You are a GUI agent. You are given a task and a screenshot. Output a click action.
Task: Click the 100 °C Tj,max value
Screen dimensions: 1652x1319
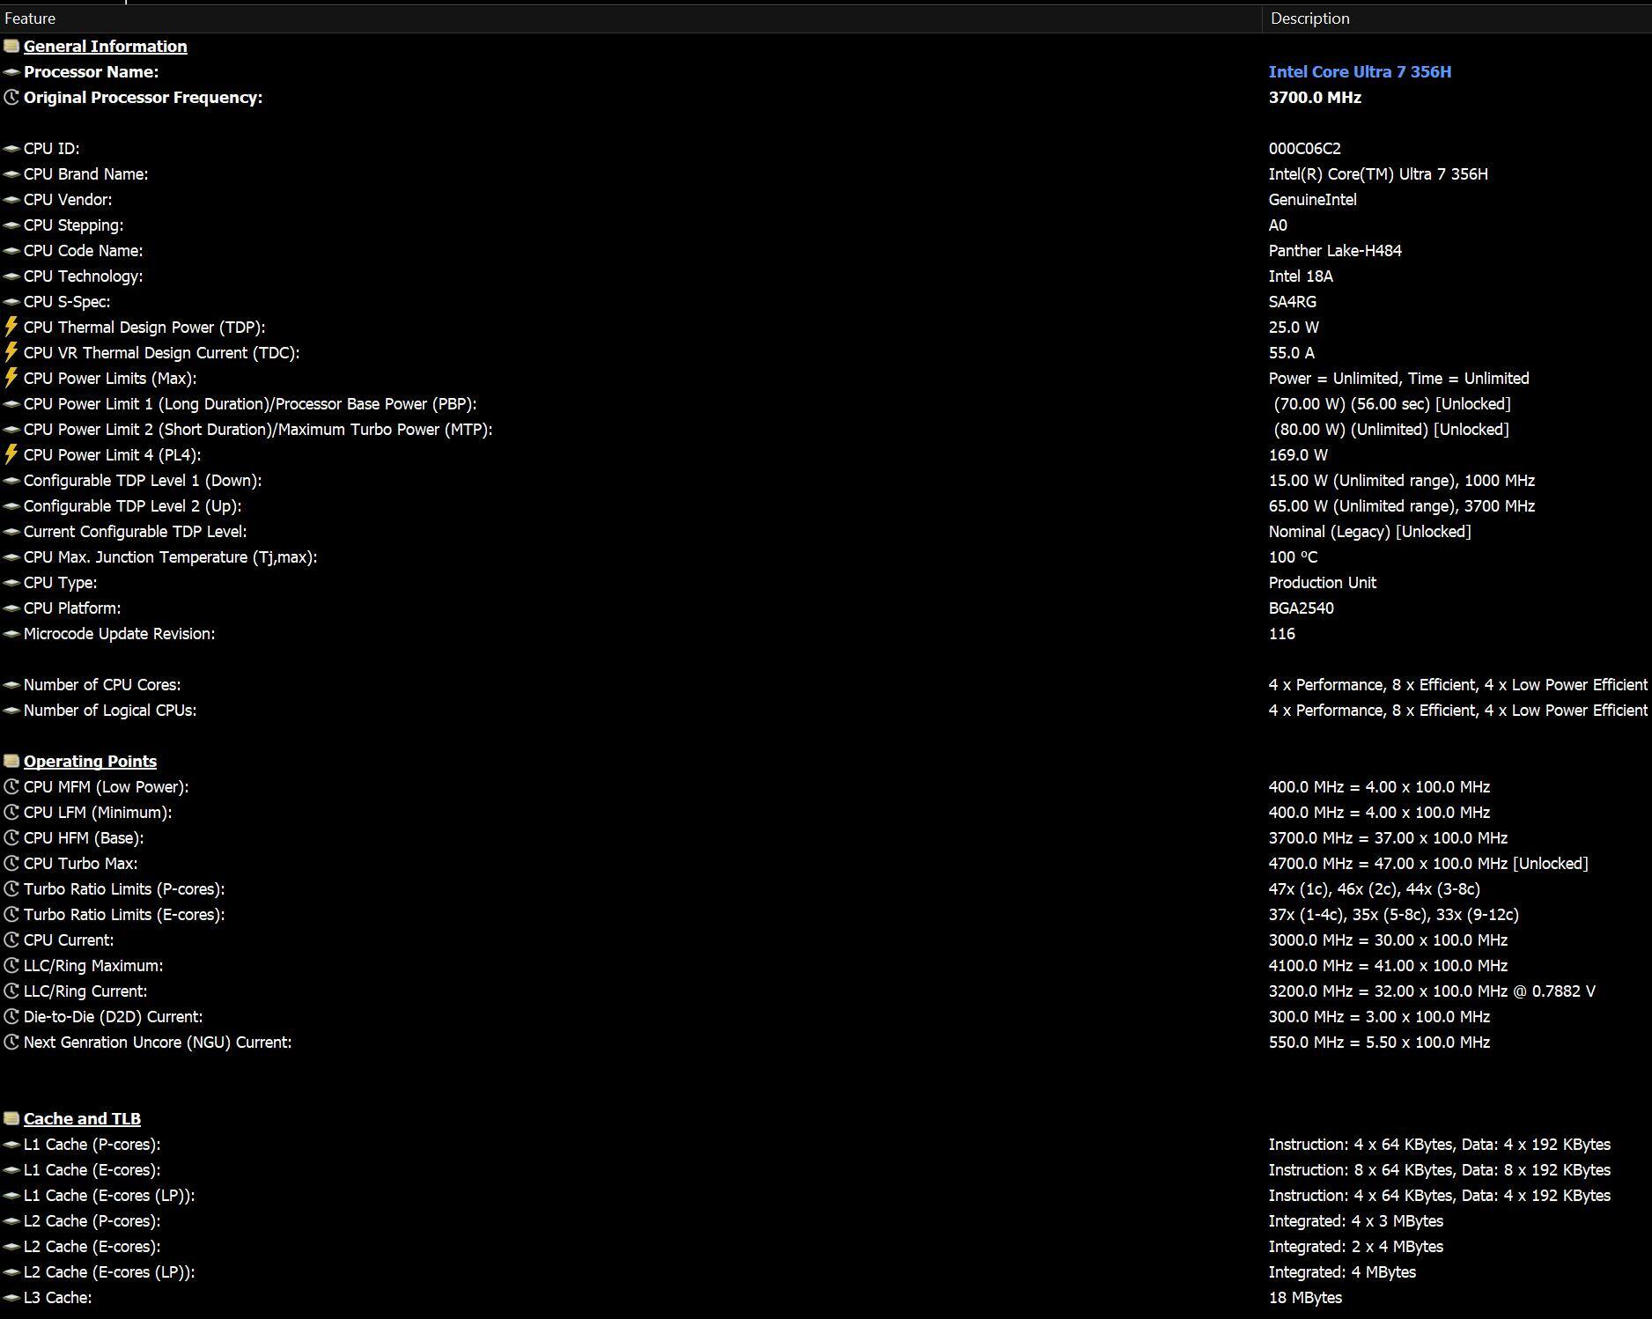[x=1293, y=556]
